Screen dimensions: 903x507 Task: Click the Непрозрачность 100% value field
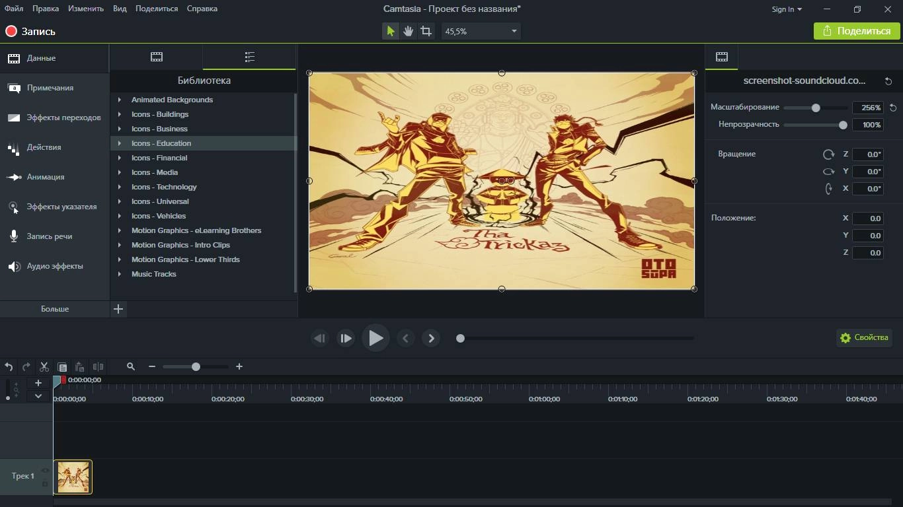pos(868,125)
